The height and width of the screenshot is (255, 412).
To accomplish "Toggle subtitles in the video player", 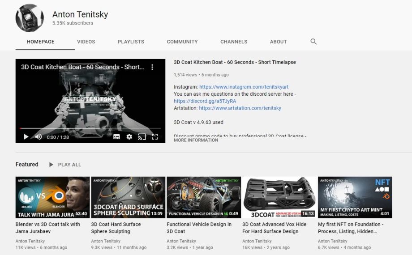I will tap(116, 136).
